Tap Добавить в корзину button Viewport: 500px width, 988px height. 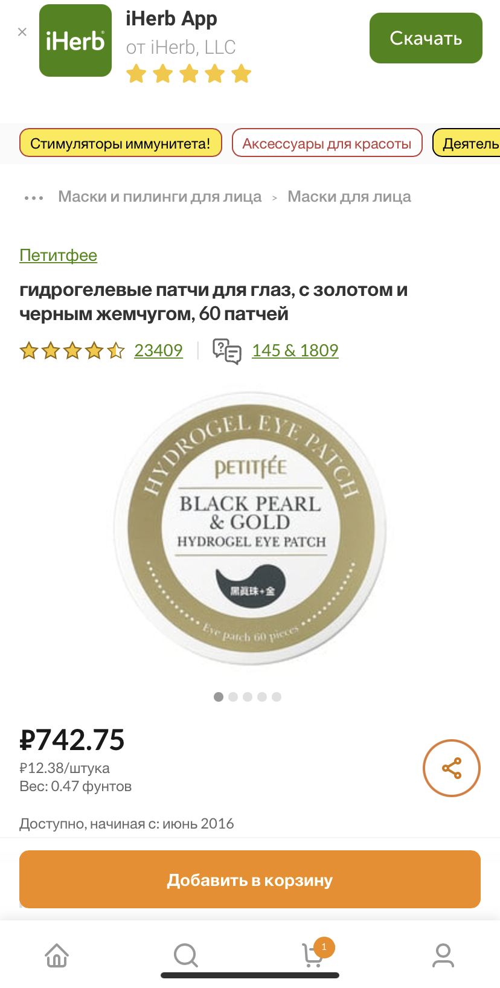tap(250, 879)
